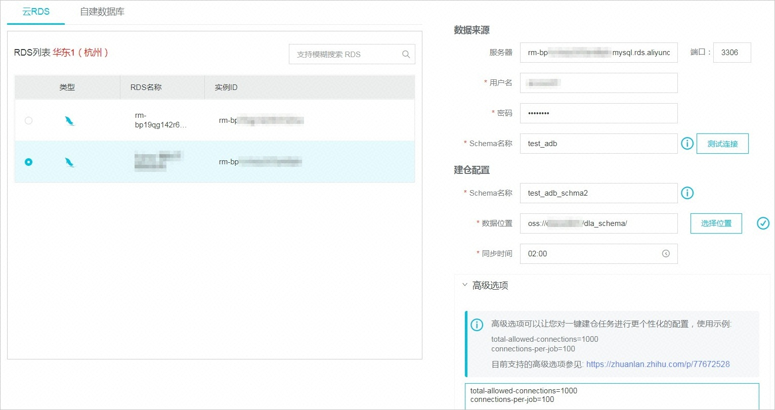Click the 选择位置 button
The width and height of the screenshot is (775, 410).
716,223
